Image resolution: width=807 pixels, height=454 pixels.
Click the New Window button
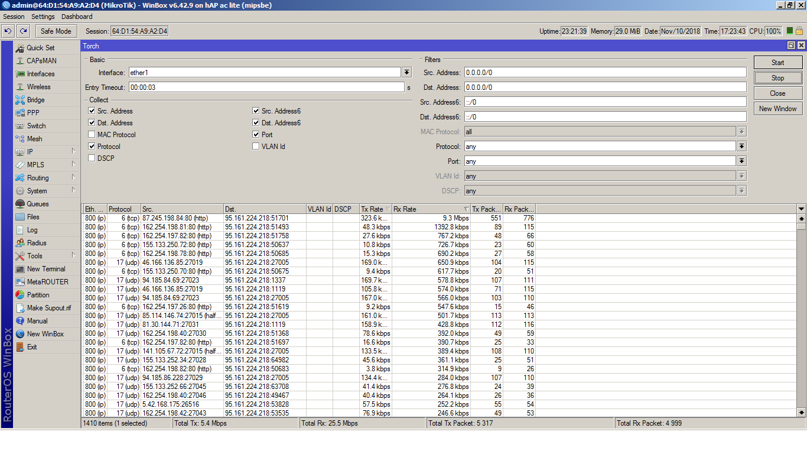pyautogui.click(x=778, y=109)
